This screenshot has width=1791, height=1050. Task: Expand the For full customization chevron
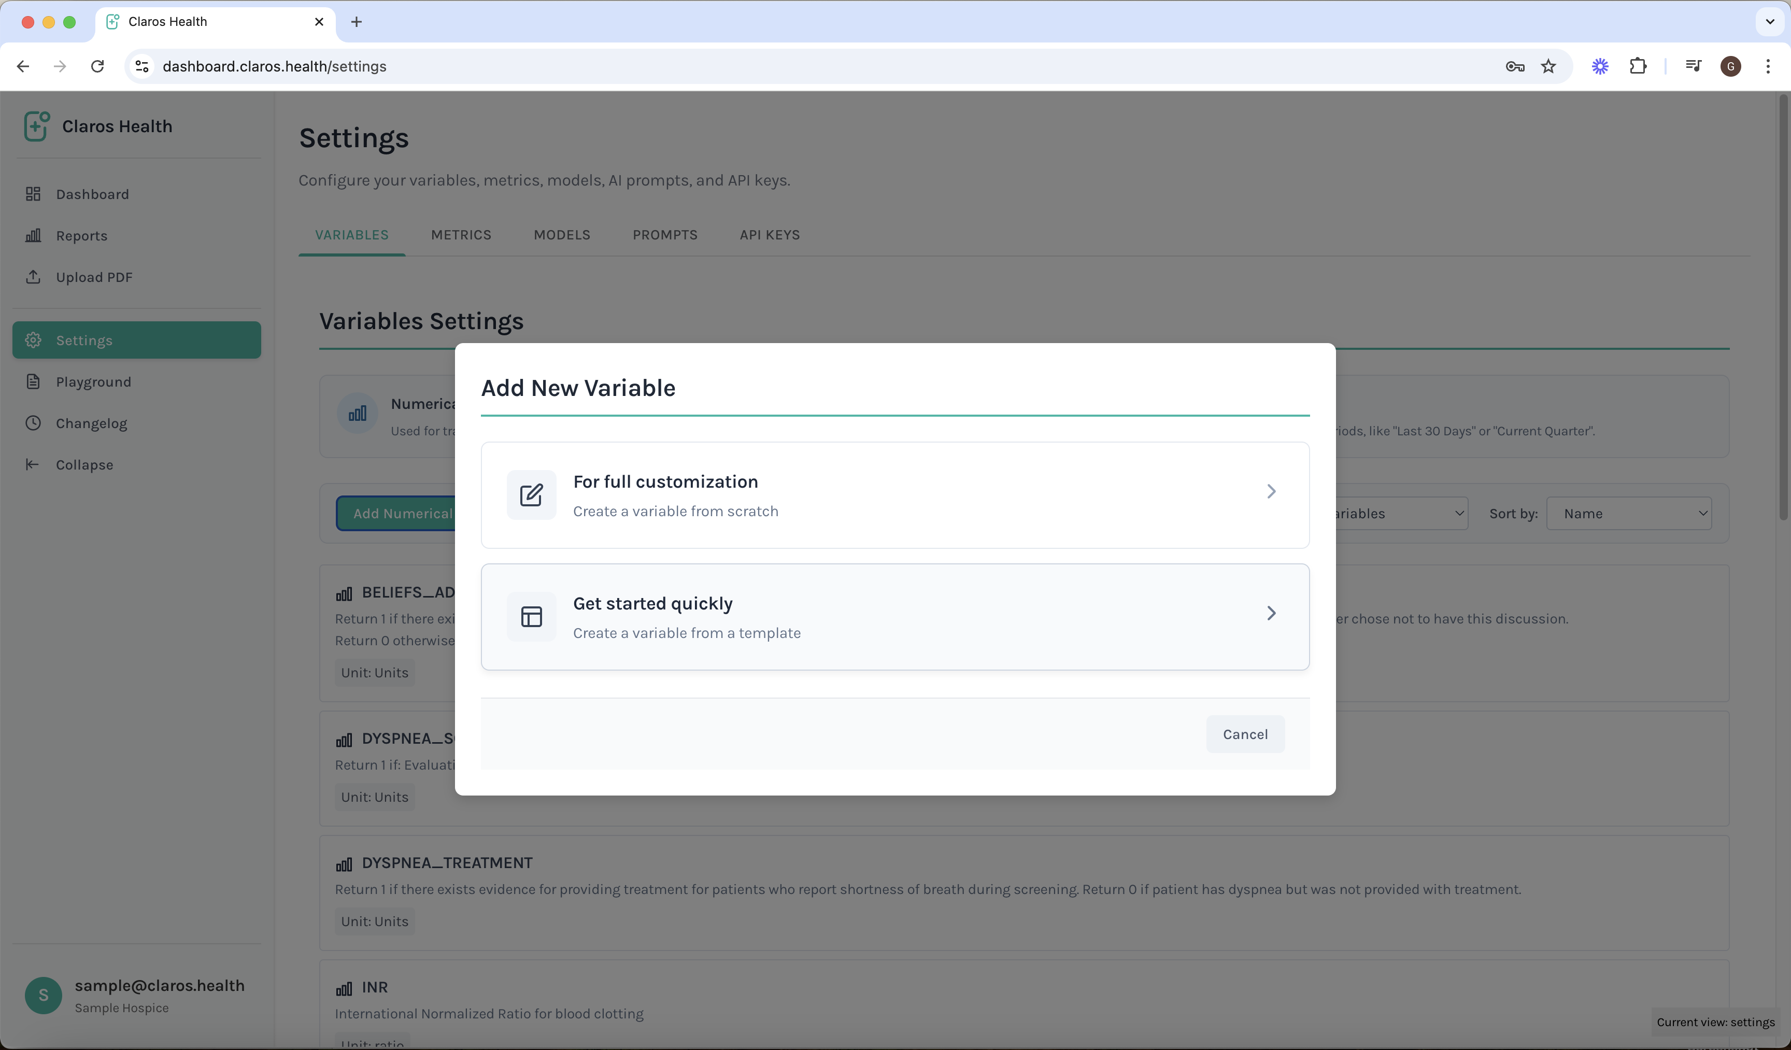pyautogui.click(x=1271, y=491)
